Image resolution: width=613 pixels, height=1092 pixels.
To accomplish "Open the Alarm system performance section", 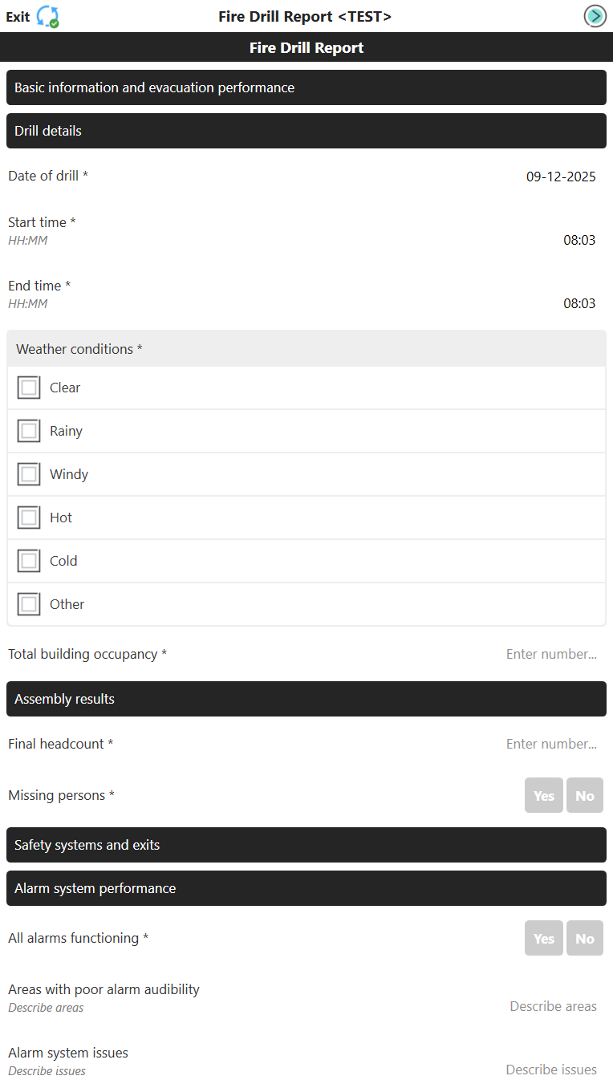I will (x=306, y=888).
